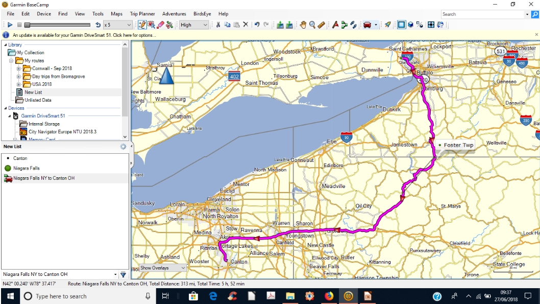Click the filter funnel icon
The image size is (540, 304).
coord(123,274)
